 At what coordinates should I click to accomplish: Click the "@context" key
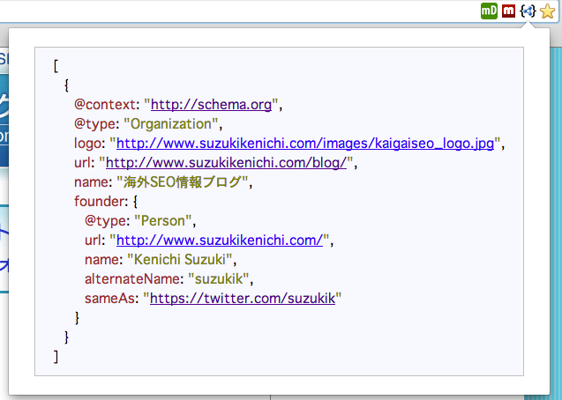tap(105, 105)
